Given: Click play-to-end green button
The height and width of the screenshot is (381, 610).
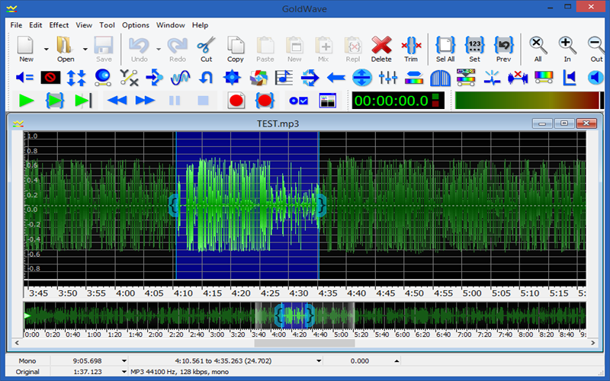Looking at the screenshot, I should [x=83, y=101].
